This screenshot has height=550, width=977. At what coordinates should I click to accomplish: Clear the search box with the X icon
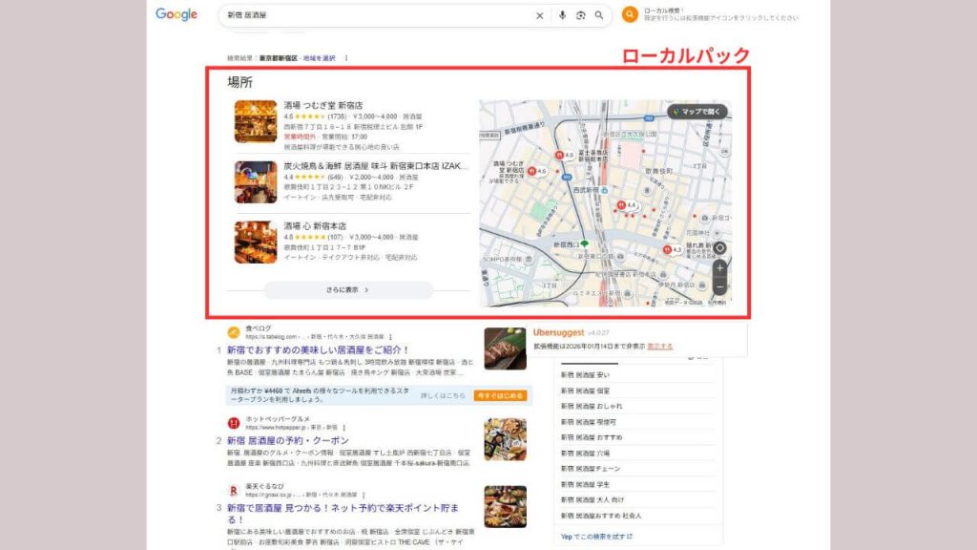[x=540, y=15]
